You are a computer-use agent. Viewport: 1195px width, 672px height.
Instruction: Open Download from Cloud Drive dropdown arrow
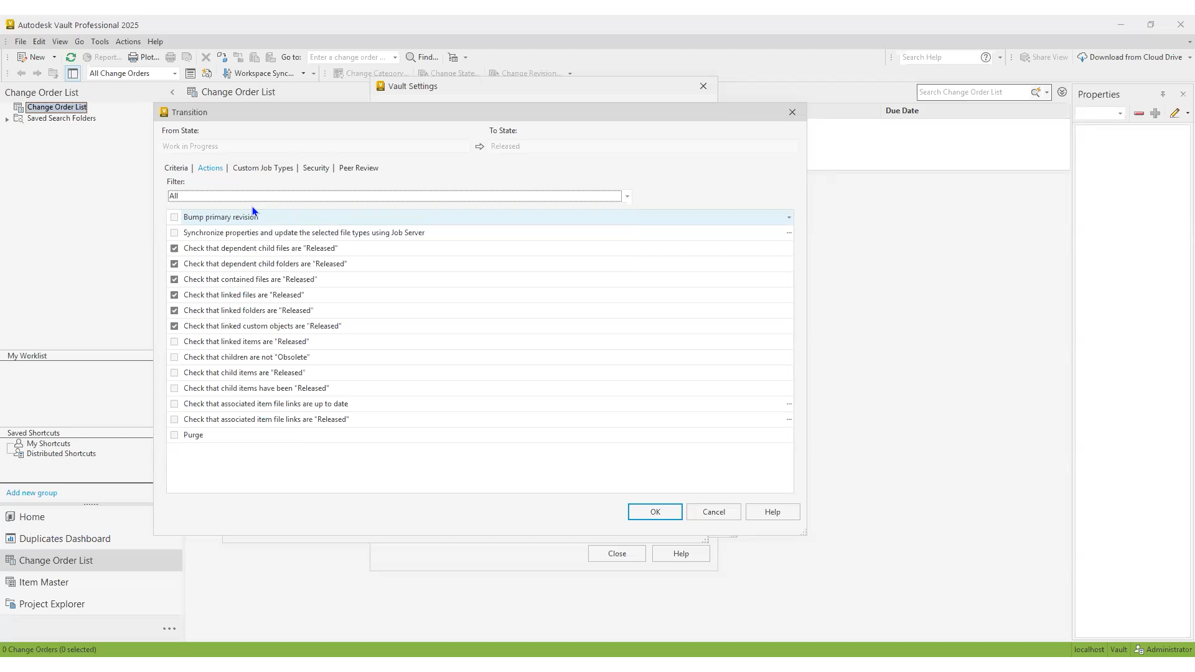pos(1189,57)
